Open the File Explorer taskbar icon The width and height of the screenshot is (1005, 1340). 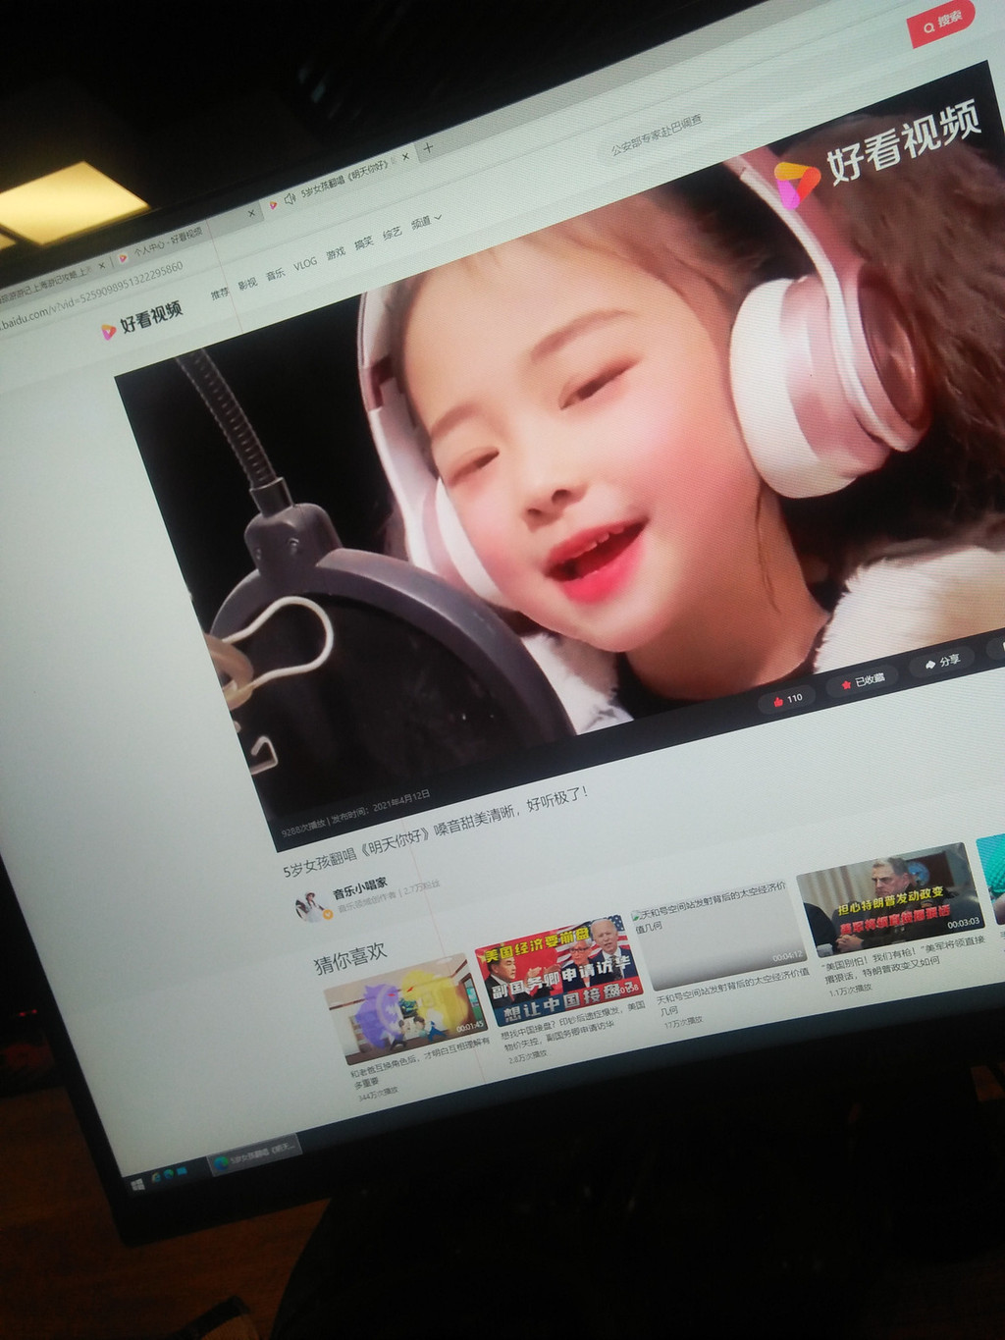pyautogui.click(x=181, y=1171)
